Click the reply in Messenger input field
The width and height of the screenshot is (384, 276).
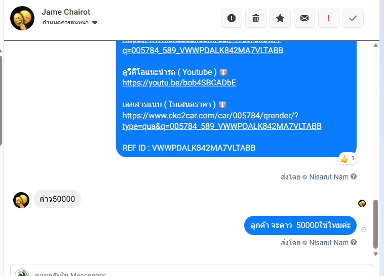[x=191, y=271]
